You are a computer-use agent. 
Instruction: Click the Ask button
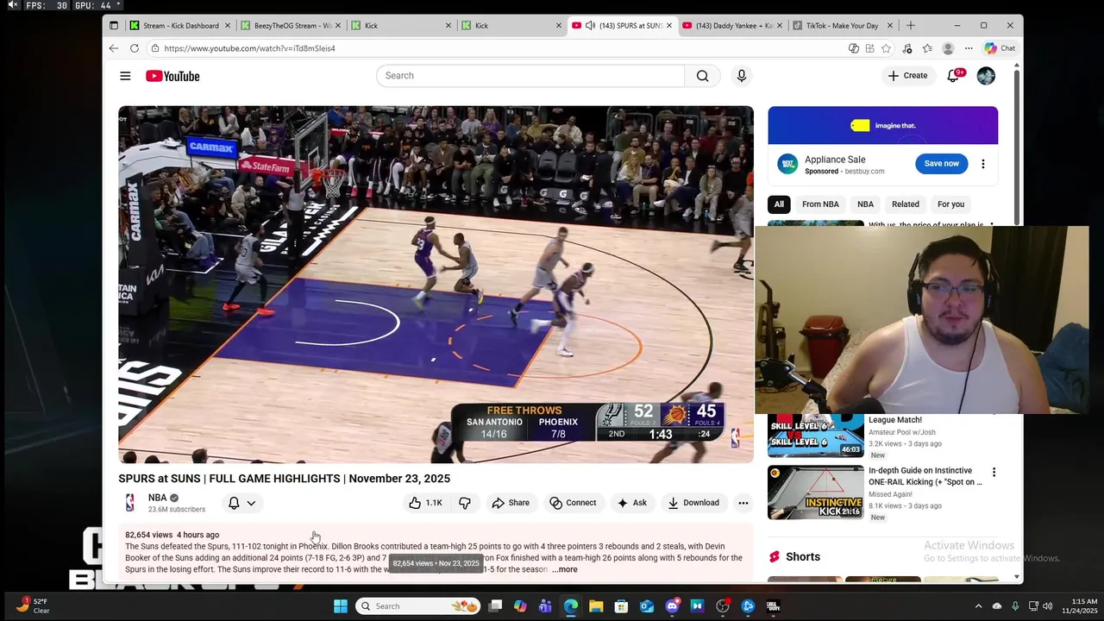631,503
